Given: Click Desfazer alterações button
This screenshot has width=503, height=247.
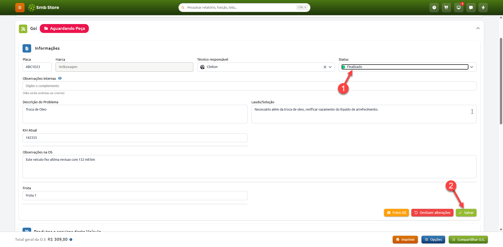Looking at the screenshot, I should tap(432, 213).
